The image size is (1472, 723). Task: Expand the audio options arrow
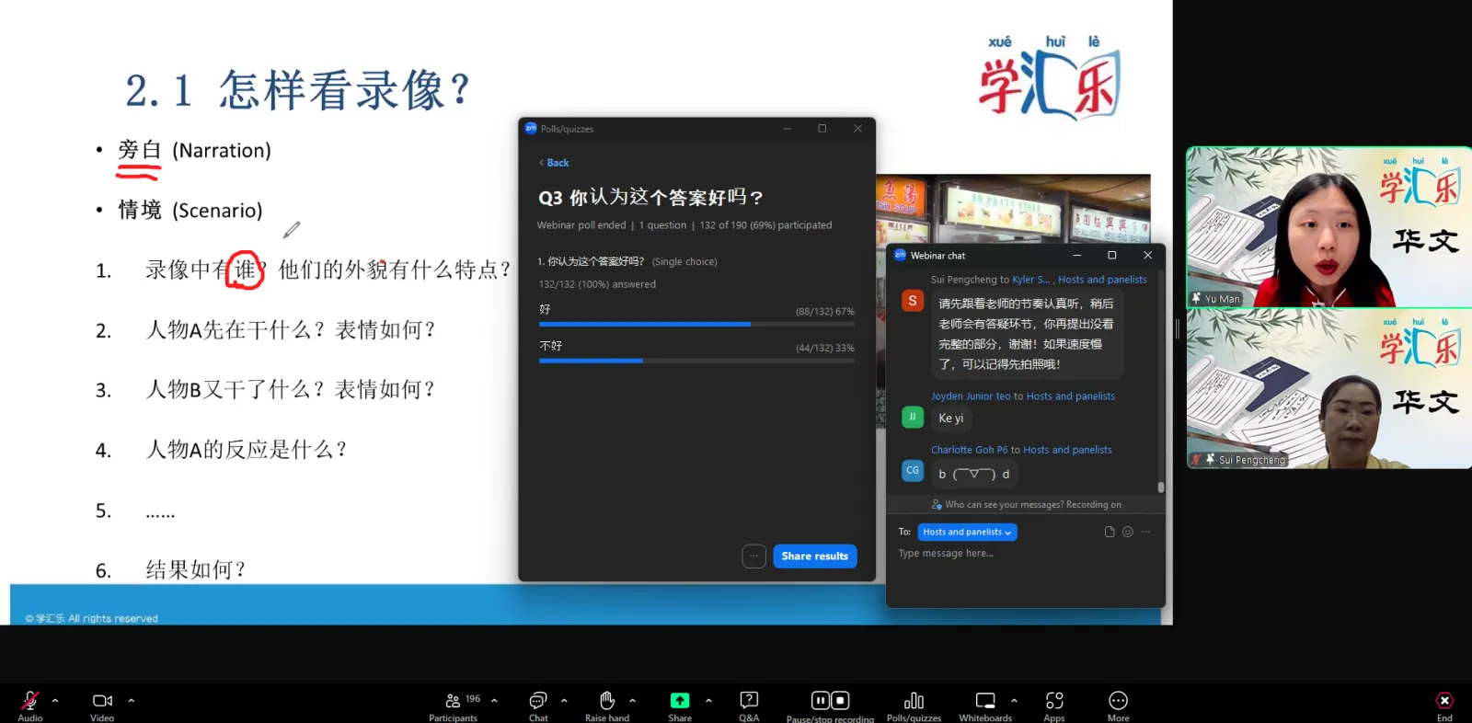click(55, 701)
